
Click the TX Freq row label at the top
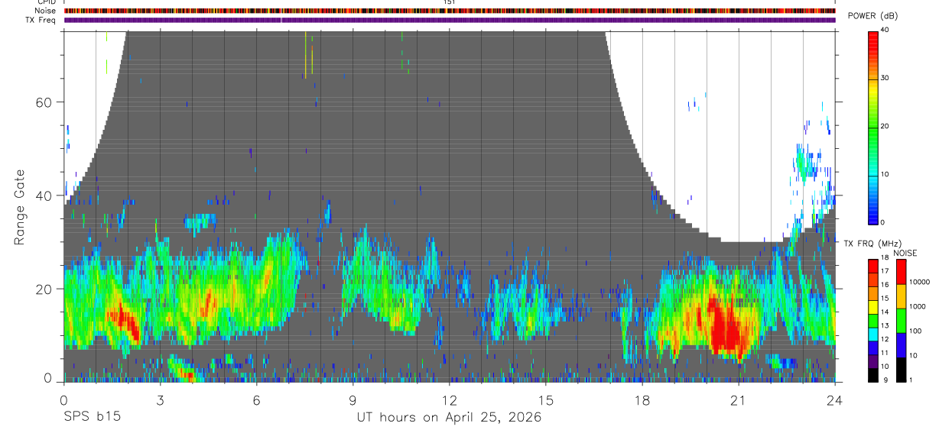coord(41,20)
